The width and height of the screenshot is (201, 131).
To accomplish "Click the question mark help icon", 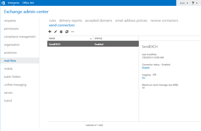I will pos(193,3).
